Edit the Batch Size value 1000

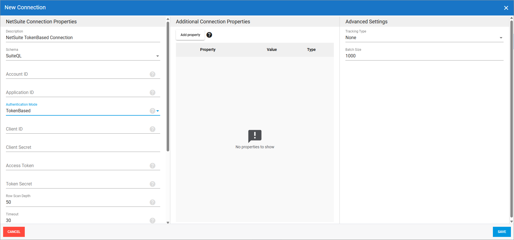(x=424, y=56)
